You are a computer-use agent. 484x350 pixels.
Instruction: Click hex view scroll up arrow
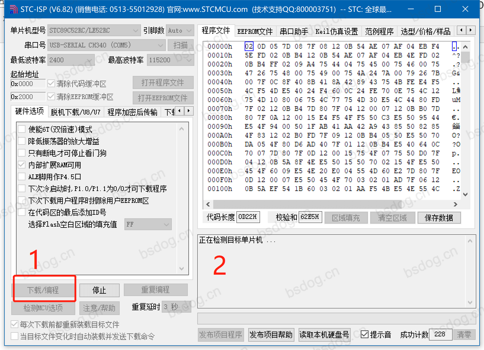(465, 47)
